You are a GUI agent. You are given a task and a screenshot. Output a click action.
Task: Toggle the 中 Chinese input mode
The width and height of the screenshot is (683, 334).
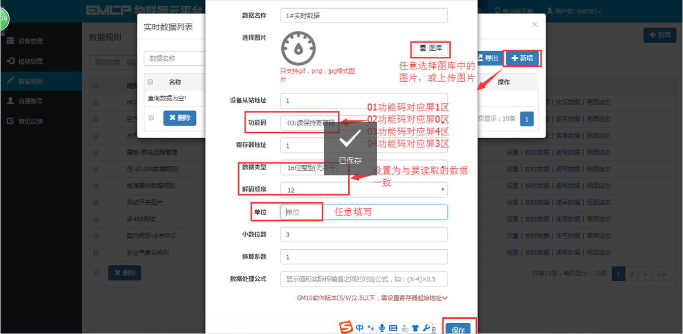[360, 328]
